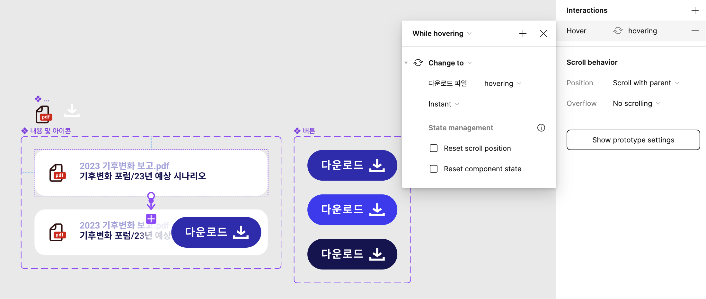Enable Reset component state checkbox

[434, 169]
